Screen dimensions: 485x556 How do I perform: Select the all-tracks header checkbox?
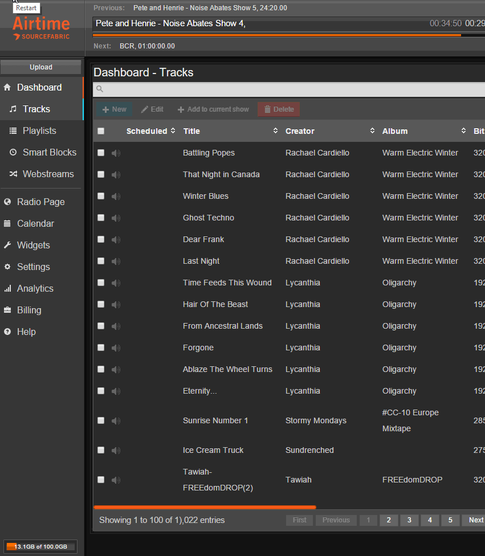[101, 131]
